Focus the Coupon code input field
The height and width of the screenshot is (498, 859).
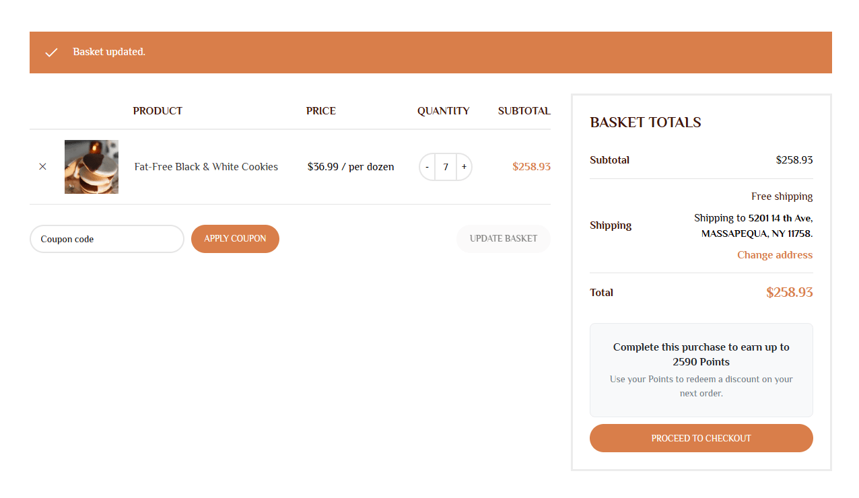click(x=106, y=239)
